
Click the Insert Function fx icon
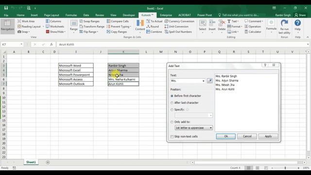pyautogui.click(x=52, y=44)
